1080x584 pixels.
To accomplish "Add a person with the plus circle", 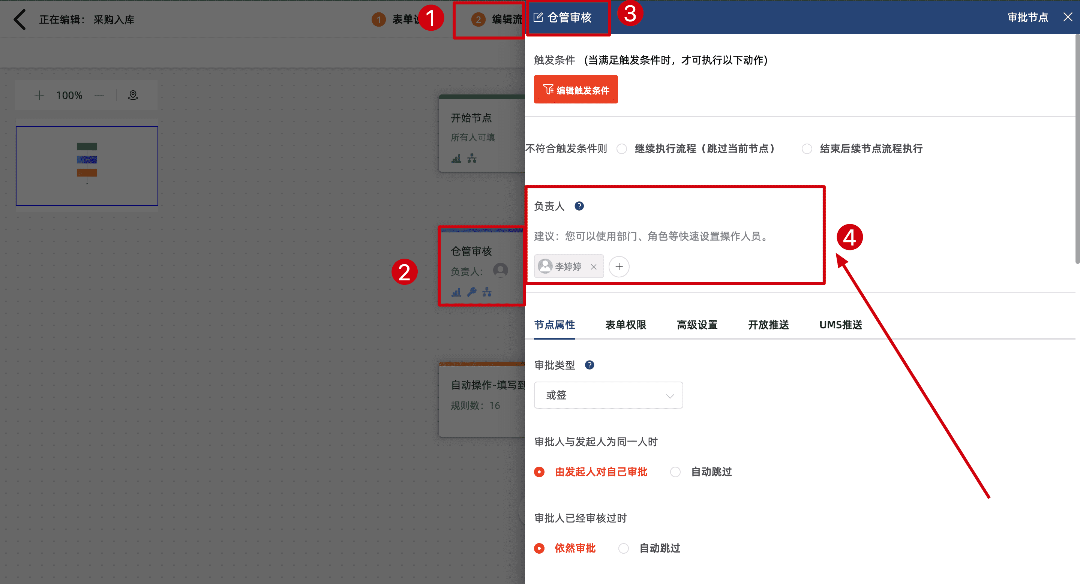I will (619, 267).
